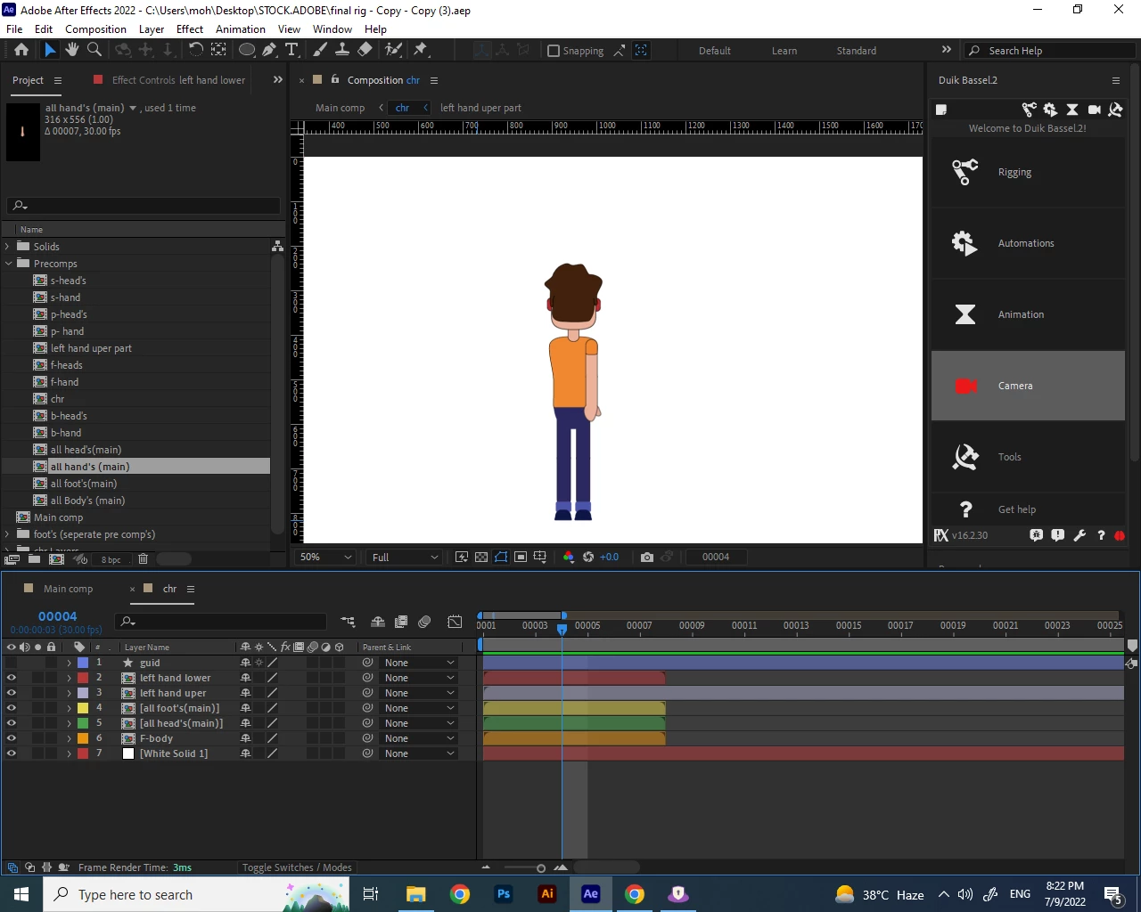Open the Window menu

tap(332, 28)
